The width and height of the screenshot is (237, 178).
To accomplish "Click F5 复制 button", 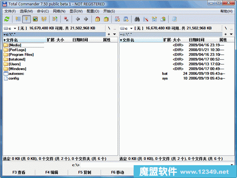I will (x=84, y=172).
